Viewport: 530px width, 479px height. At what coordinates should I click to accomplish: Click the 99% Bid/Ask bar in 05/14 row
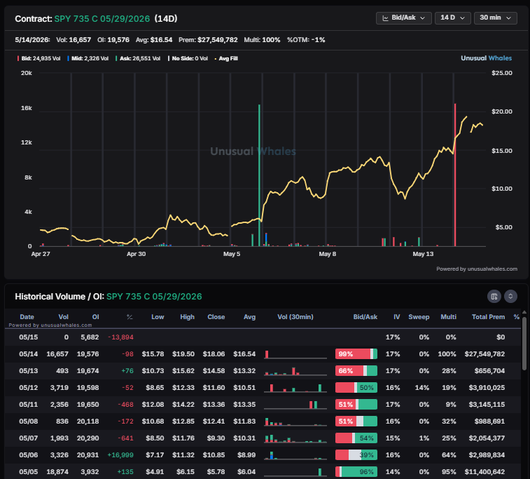click(x=356, y=354)
